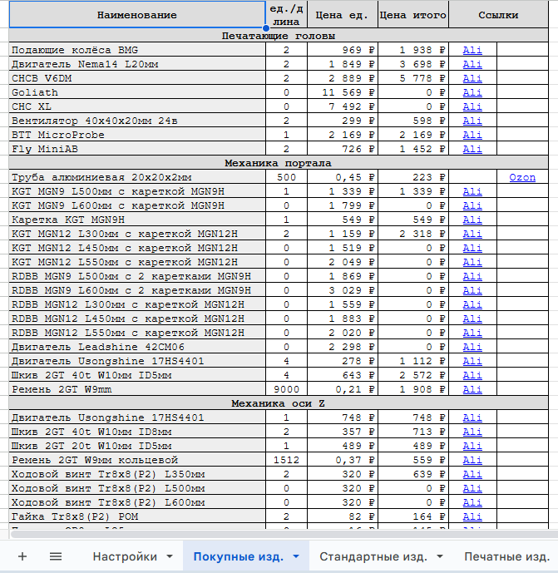Select the Goliath name cell
The image size is (558, 573).
(137, 92)
